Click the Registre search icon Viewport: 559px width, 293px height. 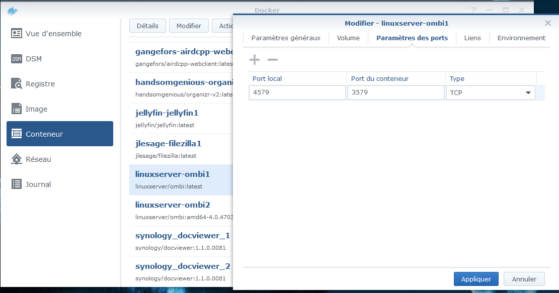(17, 83)
